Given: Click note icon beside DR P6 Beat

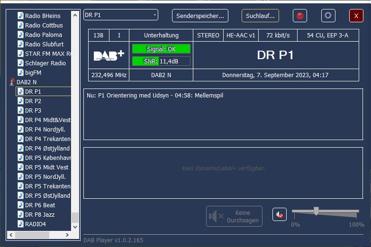Looking at the screenshot, I should [x=20, y=205].
